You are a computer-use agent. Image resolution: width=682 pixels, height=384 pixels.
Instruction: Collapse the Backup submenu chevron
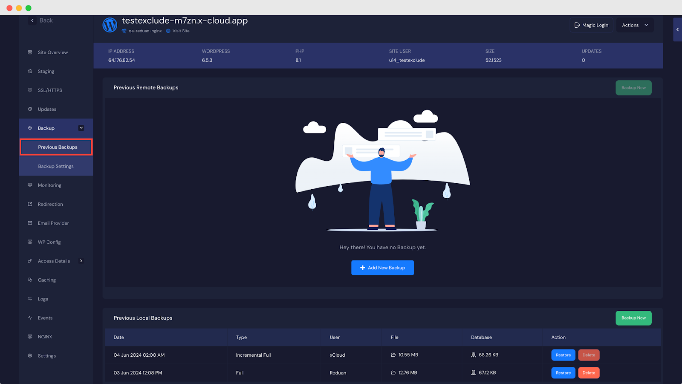(81, 127)
